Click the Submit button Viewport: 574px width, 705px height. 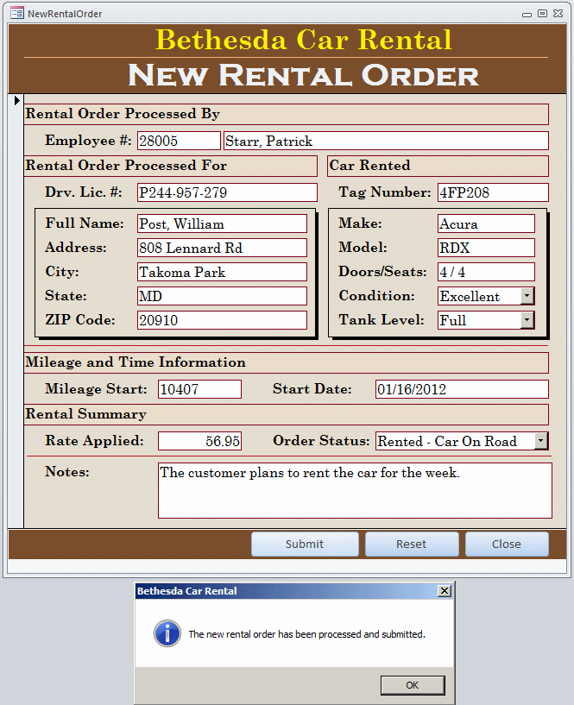pyautogui.click(x=305, y=544)
